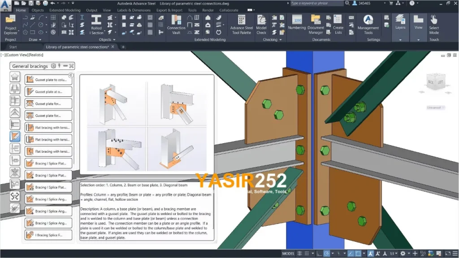The width and height of the screenshot is (459, 258).
Task: Close the Library of parametric steel connections tab
Action: point(113,47)
